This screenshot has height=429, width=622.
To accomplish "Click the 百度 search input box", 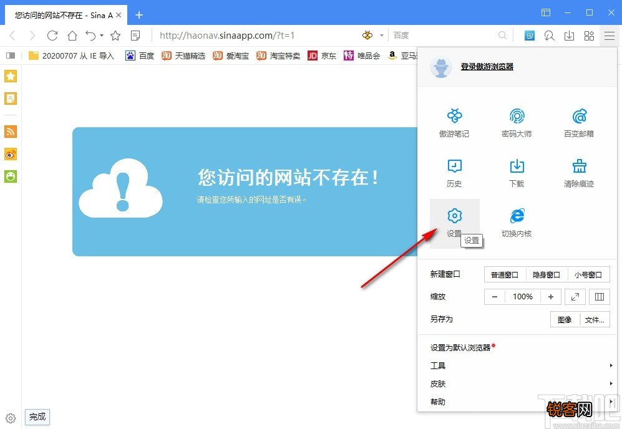I will click(444, 36).
